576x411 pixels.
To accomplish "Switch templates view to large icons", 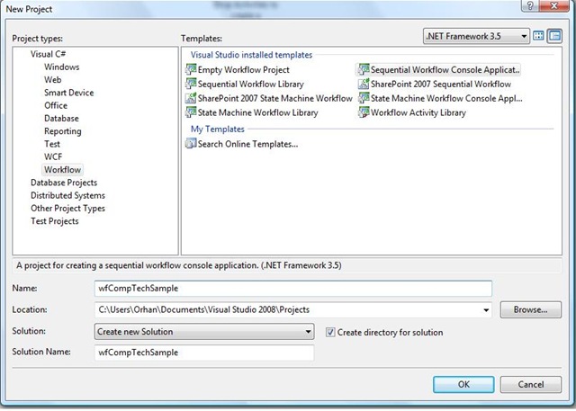I will click(538, 36).
